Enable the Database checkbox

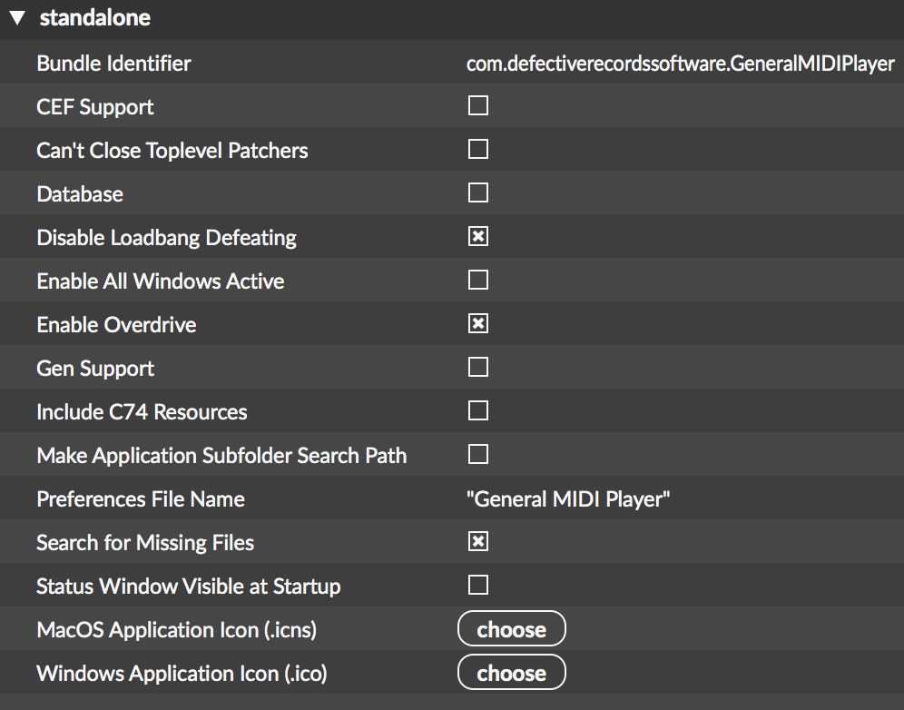(x=478, y=192)
